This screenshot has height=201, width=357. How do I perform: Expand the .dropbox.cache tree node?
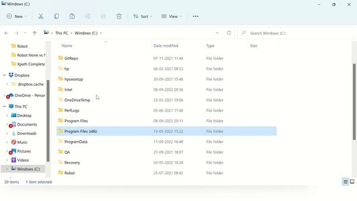(7, 84)
